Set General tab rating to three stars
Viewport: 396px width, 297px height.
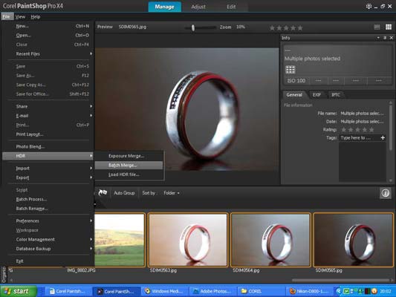point(357,130)
